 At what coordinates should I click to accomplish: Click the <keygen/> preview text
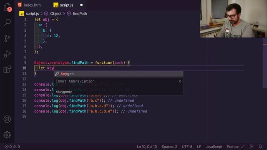(x=64, y=92)
